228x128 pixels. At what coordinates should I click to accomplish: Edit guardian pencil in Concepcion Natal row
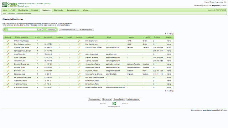point(79,51)
